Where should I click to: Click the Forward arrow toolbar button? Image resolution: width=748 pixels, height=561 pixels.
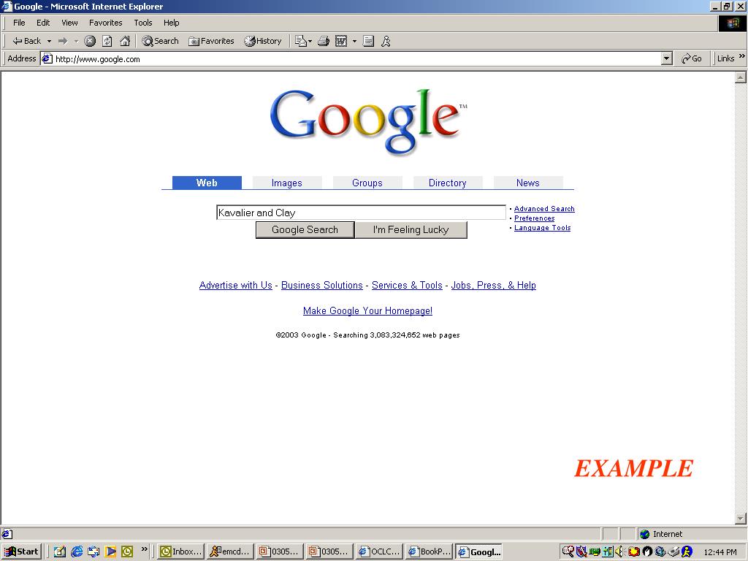pyautogui.click(x=63, y=41)
